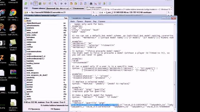Click the red invert selection toolbar icon
The height and width of the screenshot is (112, 200).
[55, 3]
